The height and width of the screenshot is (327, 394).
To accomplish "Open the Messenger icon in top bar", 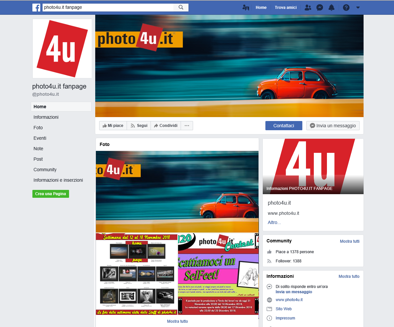I will click(x=320, y=8).
